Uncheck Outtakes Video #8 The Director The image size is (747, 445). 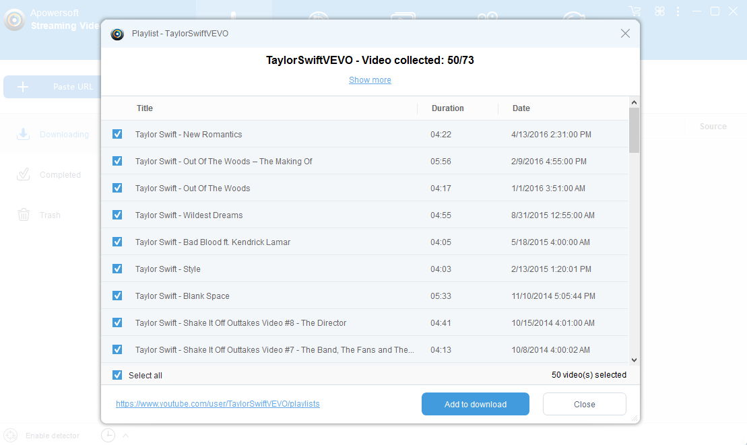[x=117, y=322]
